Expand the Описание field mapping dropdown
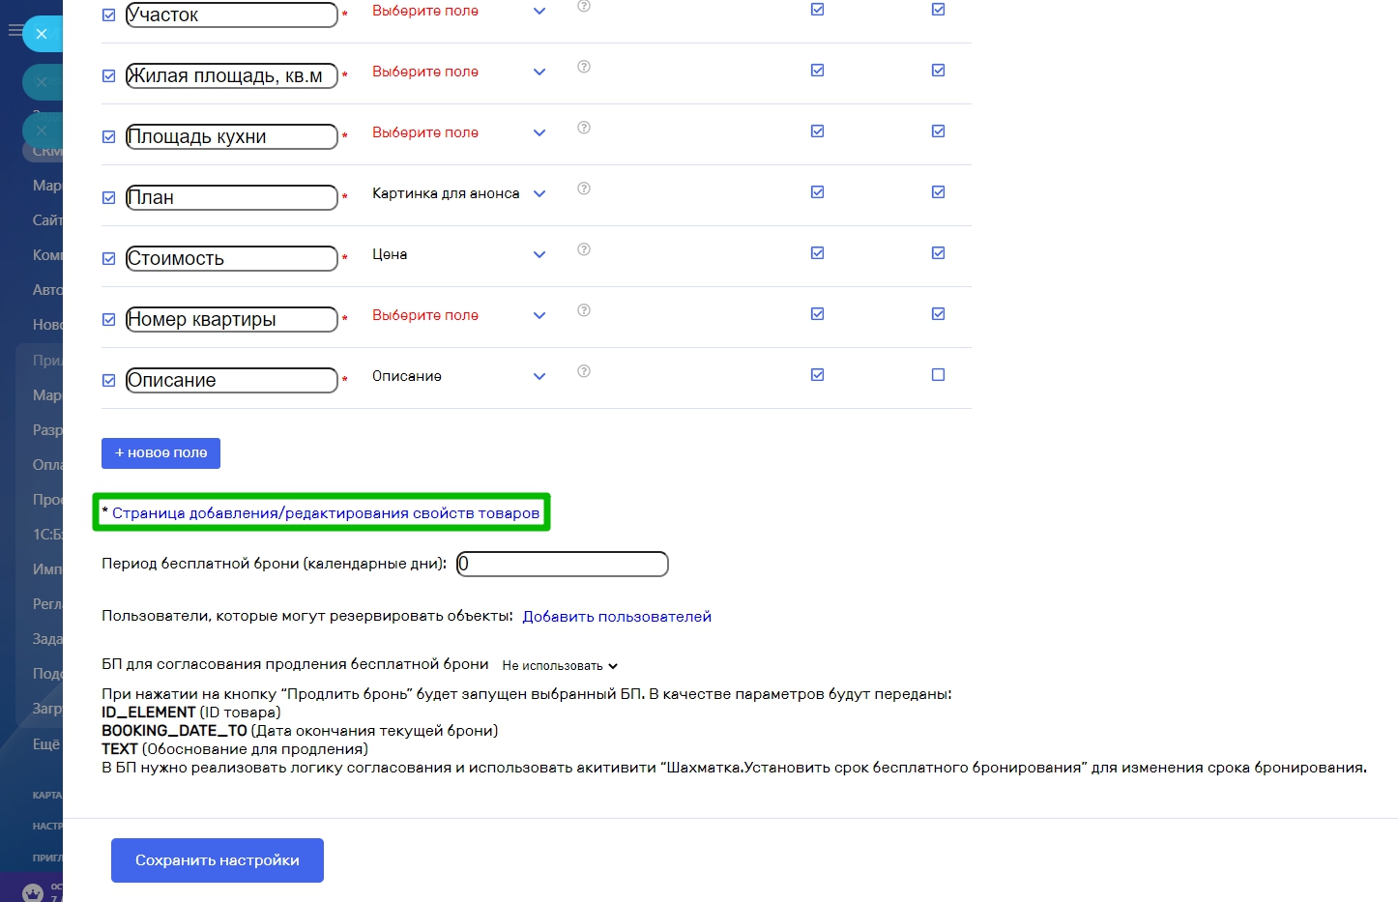 click(459, 376)
